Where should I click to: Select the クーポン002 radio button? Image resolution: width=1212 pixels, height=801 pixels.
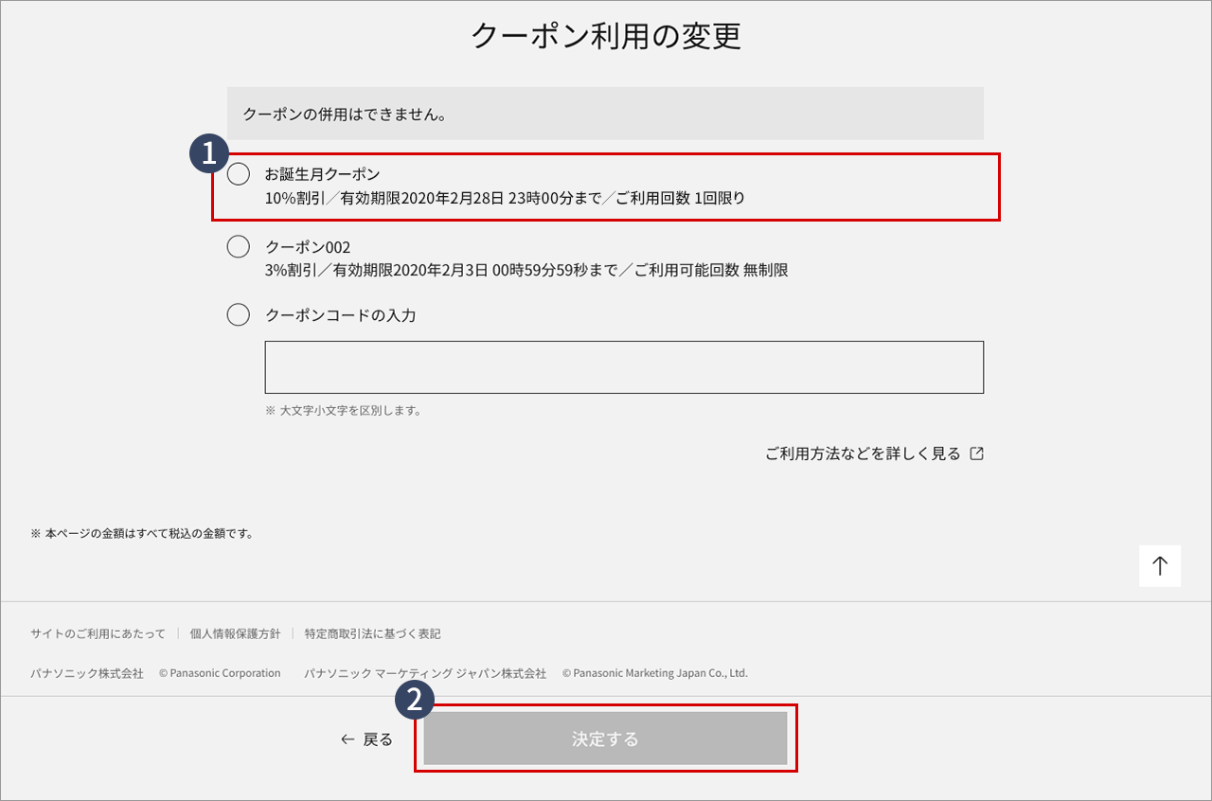tap(238, 246)
